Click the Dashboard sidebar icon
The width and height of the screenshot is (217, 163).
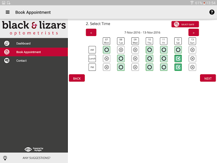pos(7,43)
